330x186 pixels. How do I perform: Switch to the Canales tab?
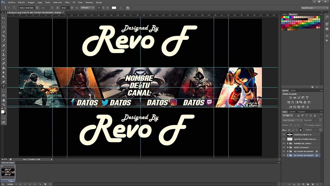[x=292, y=112]
